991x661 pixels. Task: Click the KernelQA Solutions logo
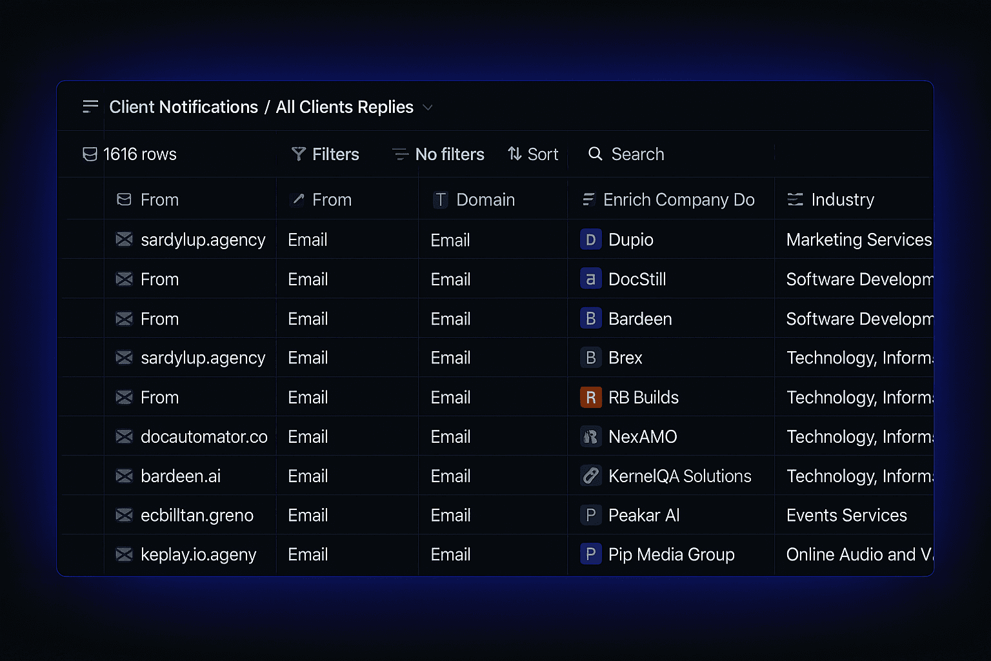[590, 476]
